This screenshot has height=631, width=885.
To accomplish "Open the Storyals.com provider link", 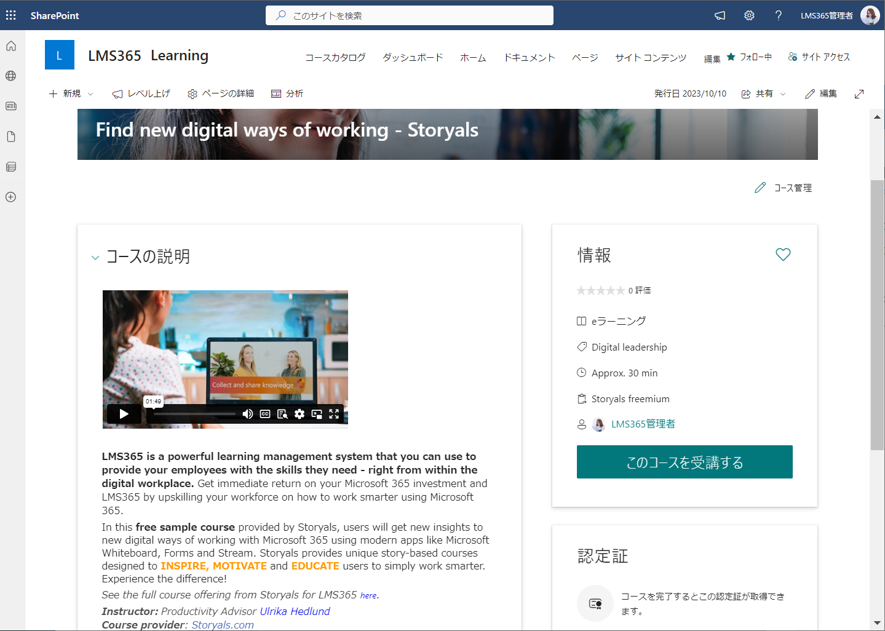I will pyautogui.click(x=223, y=624).
